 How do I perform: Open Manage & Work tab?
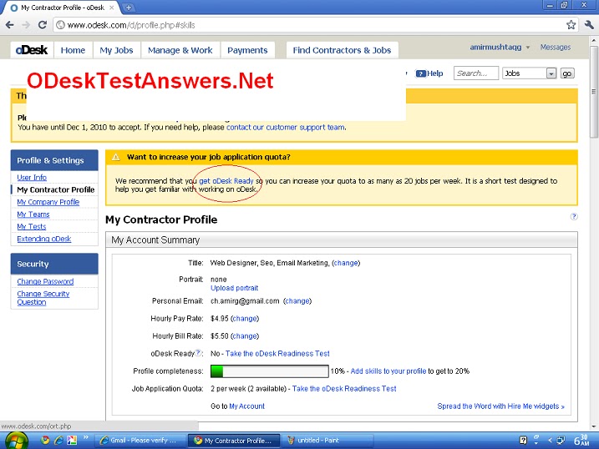[x=180, y=50]
